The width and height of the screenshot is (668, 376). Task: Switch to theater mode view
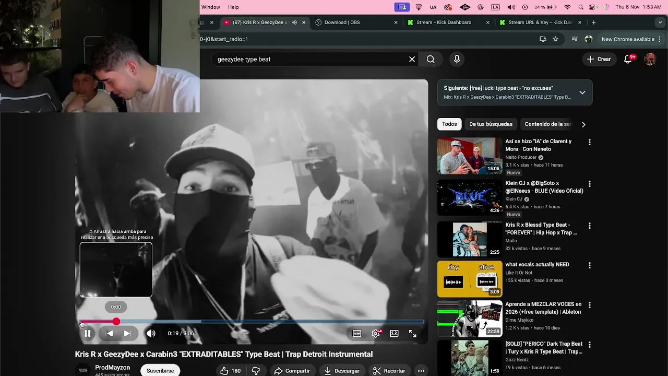tap(394, 333)
